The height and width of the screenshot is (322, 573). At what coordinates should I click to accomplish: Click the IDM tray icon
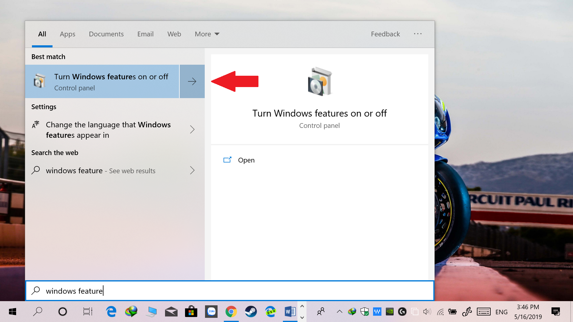[352, 312]
